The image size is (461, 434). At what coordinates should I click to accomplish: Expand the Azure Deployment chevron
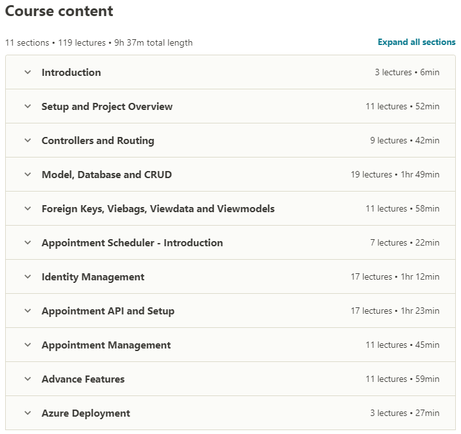click(x=28, y=413)
